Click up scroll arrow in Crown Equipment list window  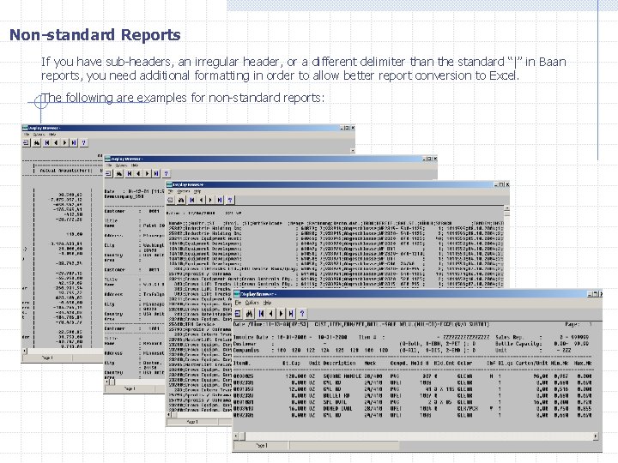[507, 207]
